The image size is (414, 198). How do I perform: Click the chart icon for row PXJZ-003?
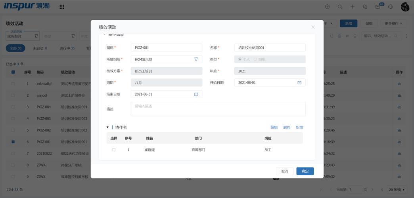(x=399, y=118)
